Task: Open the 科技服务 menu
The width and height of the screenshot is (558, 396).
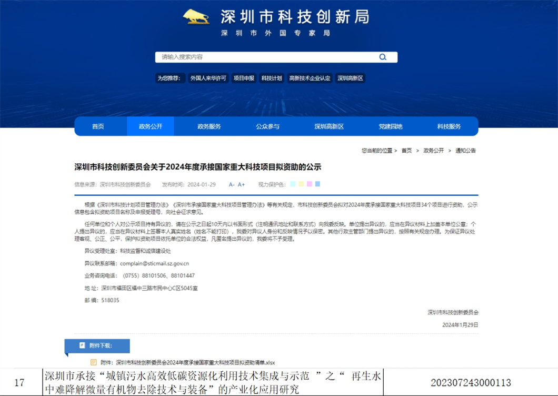Action: tap(448, 126)
